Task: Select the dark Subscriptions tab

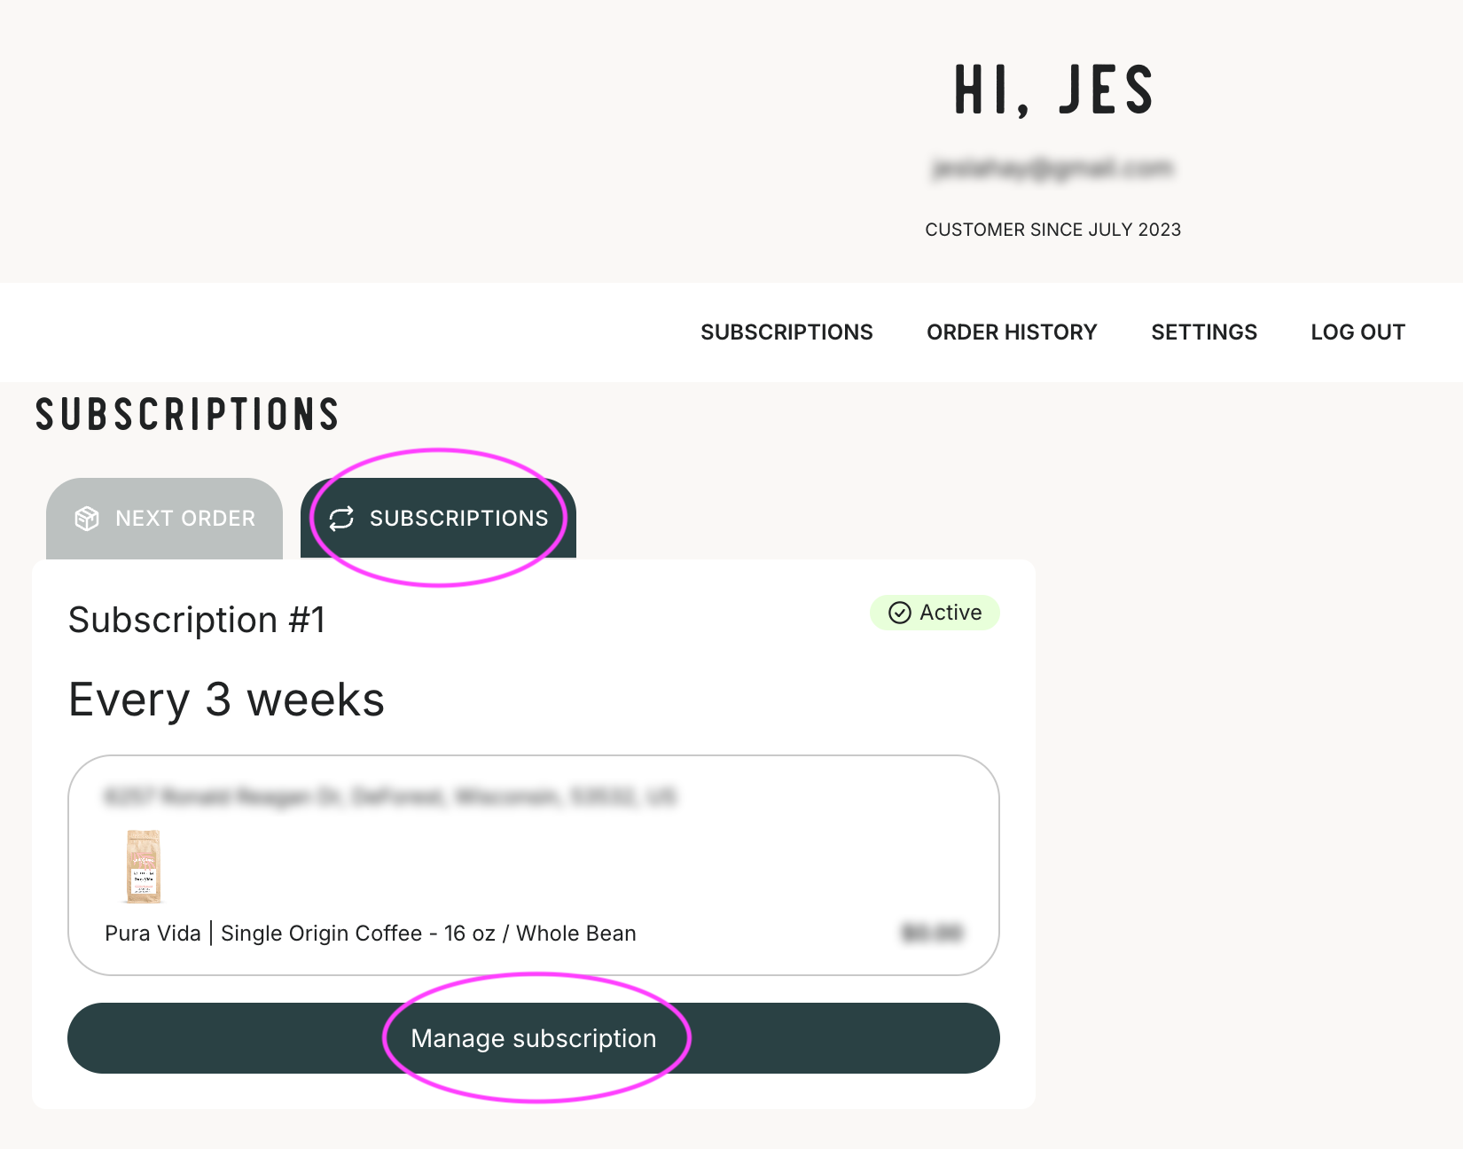Action: (438, 519)
